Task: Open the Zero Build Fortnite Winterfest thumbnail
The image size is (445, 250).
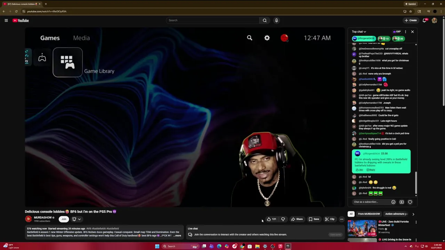Action: click(x=362, y=228)
